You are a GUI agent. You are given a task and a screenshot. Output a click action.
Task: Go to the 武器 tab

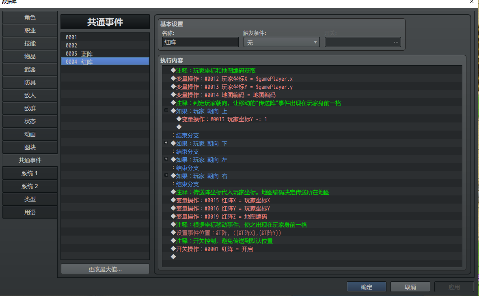pyautogui.click(x=30, y=70)
